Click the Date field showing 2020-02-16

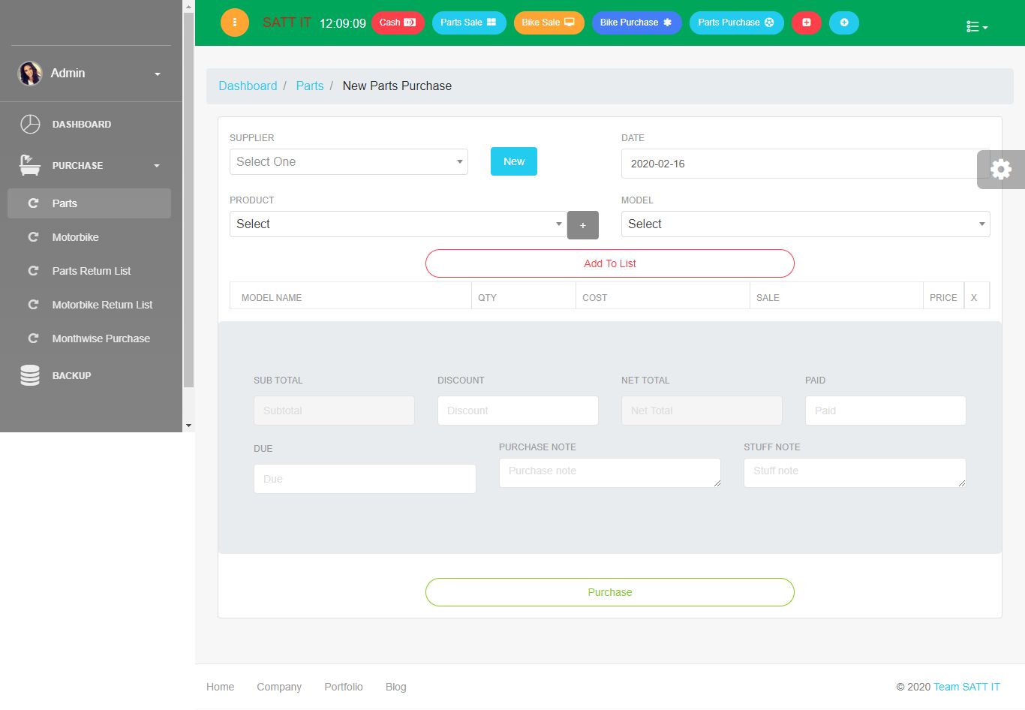click(805, 164)
